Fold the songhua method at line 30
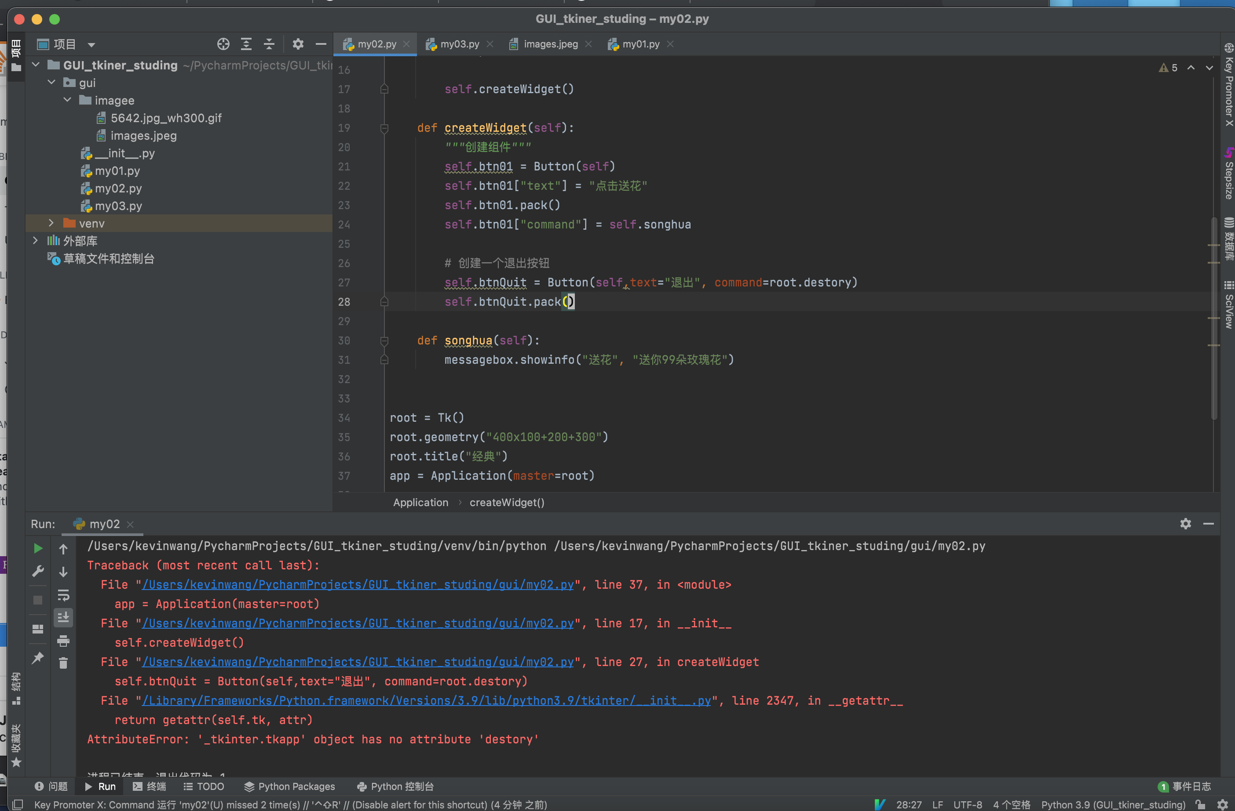Viewport: 1235px width, 811px height. point(384,340)
